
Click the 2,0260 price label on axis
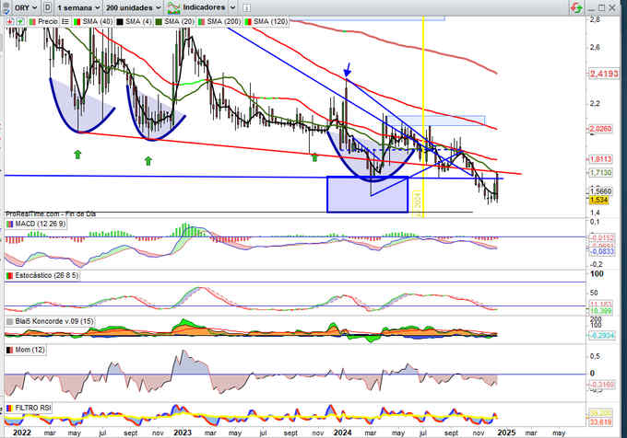click(601, 129)
